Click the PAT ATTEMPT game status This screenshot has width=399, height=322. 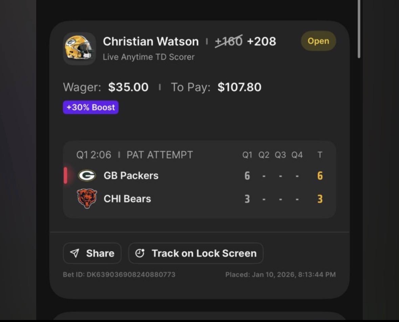click(159, 155)
